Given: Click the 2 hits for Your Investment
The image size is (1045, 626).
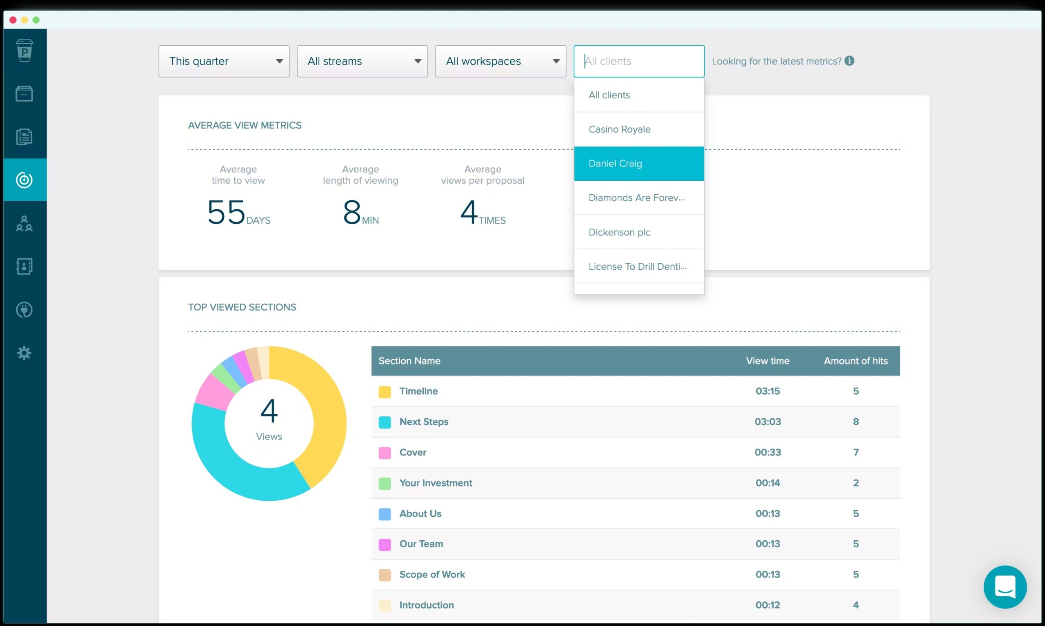Looking at the screenshot, I should [x=856, y=483].
